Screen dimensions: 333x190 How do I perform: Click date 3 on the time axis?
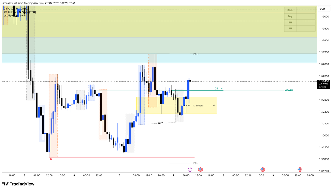pos(74,175)
